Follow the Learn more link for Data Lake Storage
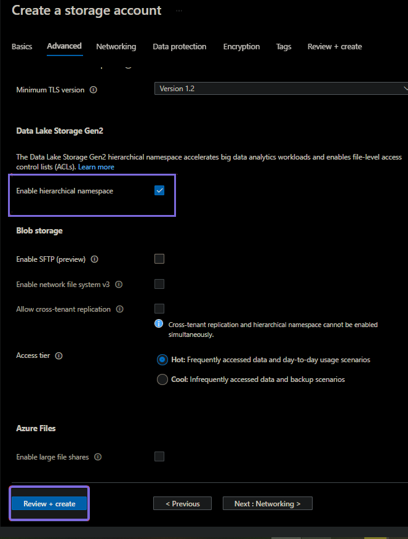The image size is (408, 539). (x=96, y=167)
